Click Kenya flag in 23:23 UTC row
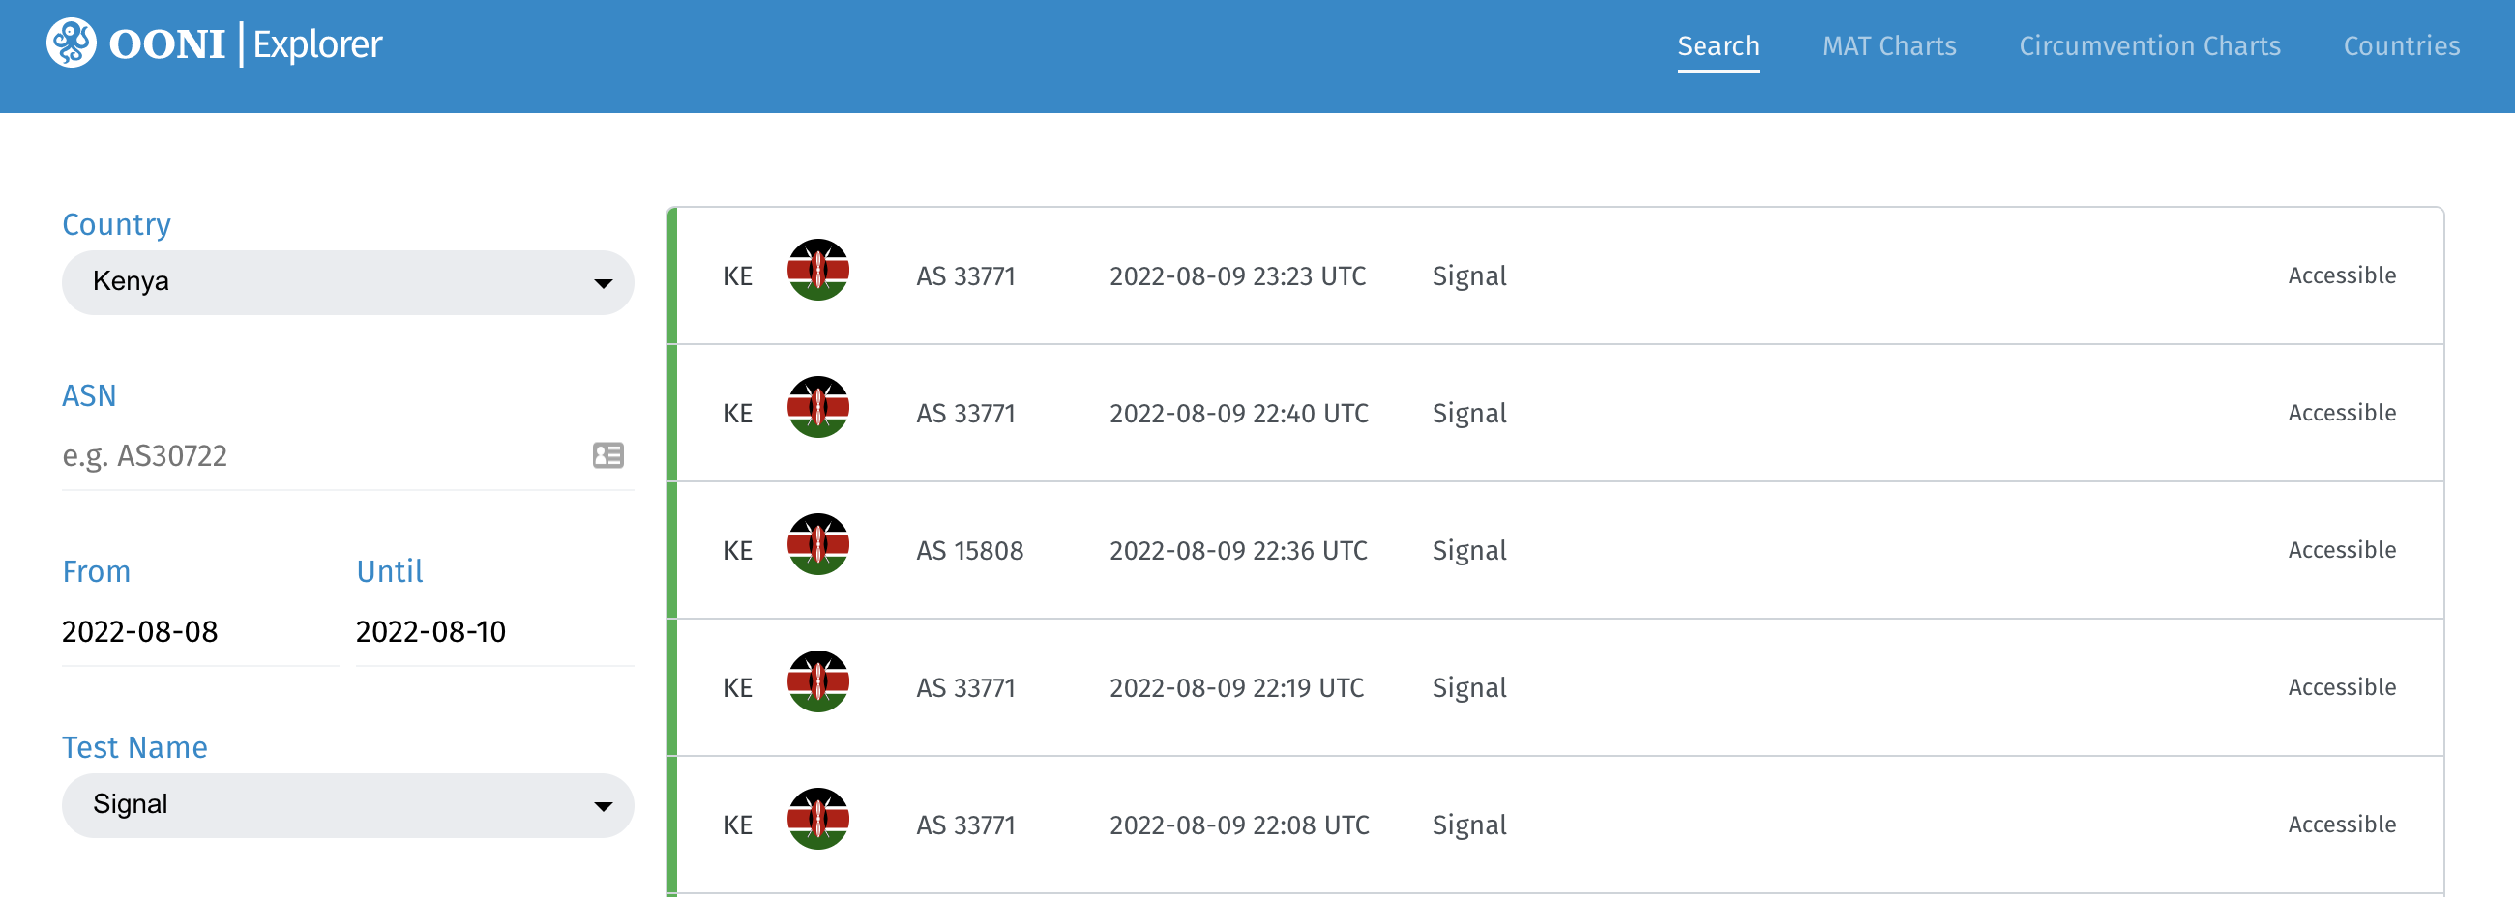The image size is (2515, 897). [817, 271]
